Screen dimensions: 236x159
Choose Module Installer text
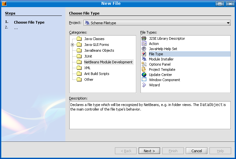[161, 59]
